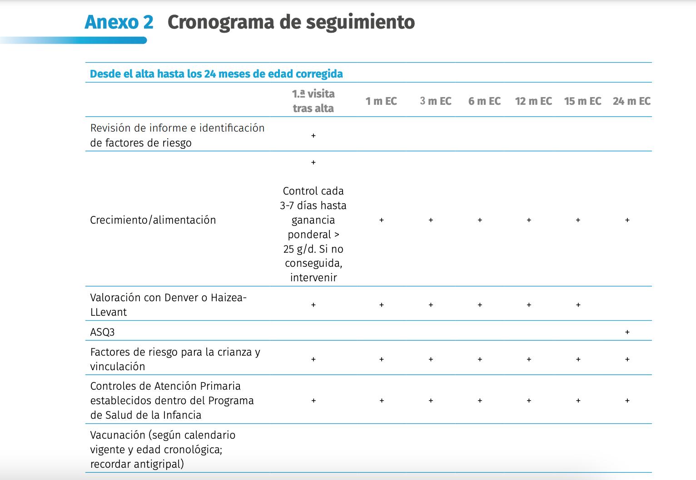Select 'Vacunación (según calendario vigente...' row label
The height and width of the screenshot is (480, 696).
(163, 449)
